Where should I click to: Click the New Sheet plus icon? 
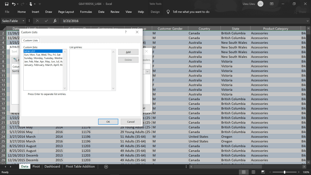pyautogui.click(x=106, y=166)
